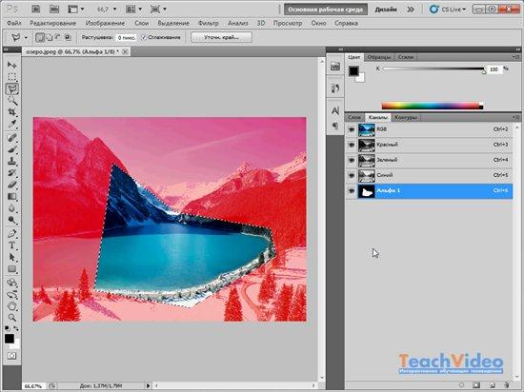Toggle visibility of the Красный channel
This screenshot has width=524, height=392.
(352, 145)
